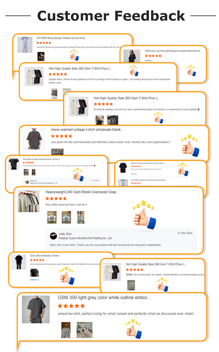
Task: Open mens washed vintage t-shirt wholesale blank title
Action: [88, 129]
